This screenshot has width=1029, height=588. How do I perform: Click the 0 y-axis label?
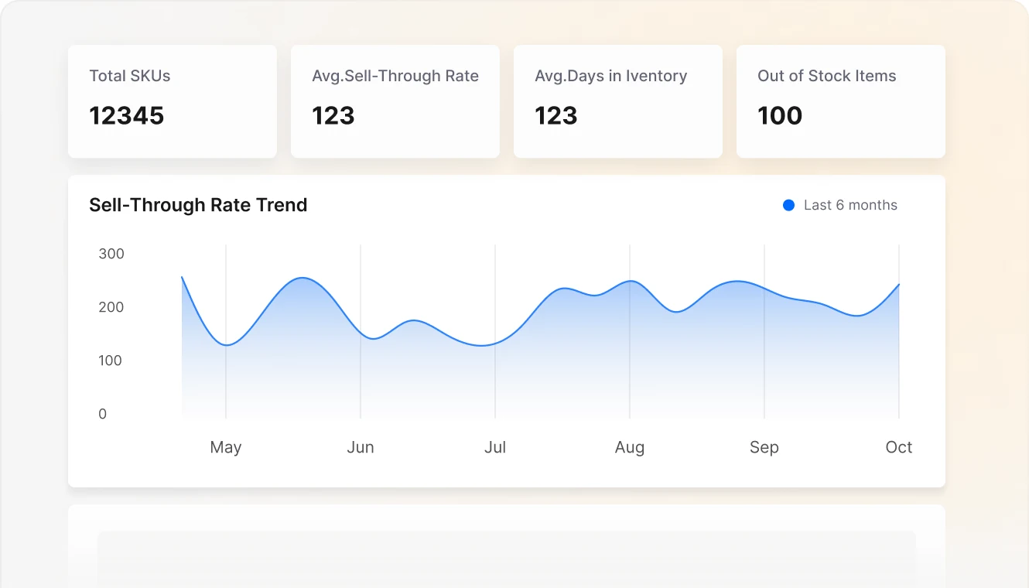click(x=103, y=414)
